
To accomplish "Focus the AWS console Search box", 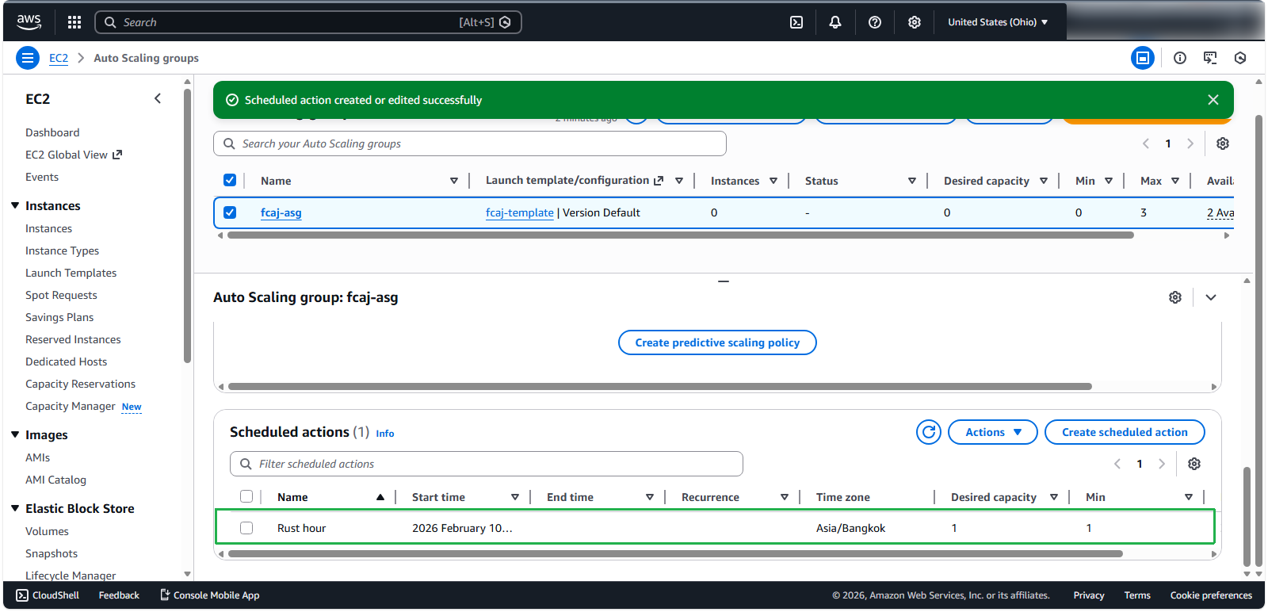I will (x=308, y=22).
